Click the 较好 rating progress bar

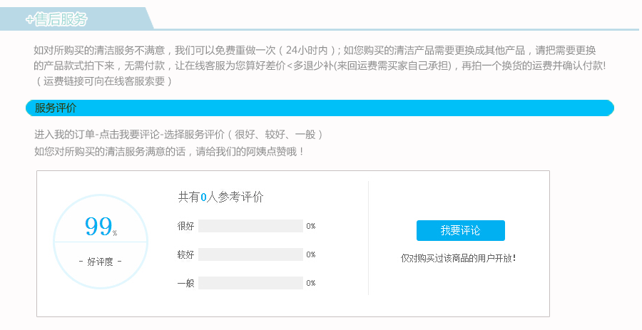[x=250, y=254]
